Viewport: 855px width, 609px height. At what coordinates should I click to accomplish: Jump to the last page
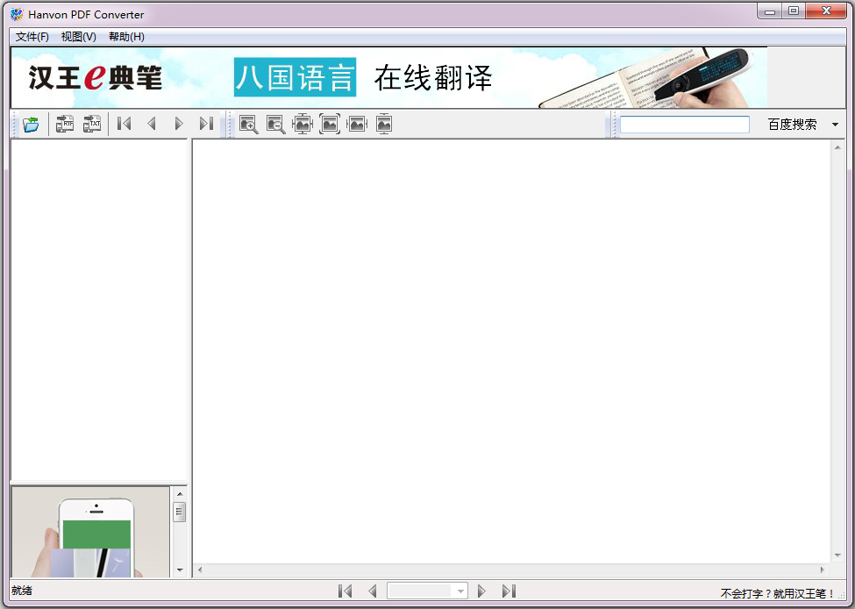pyautogui.click(x=206, y=124)
